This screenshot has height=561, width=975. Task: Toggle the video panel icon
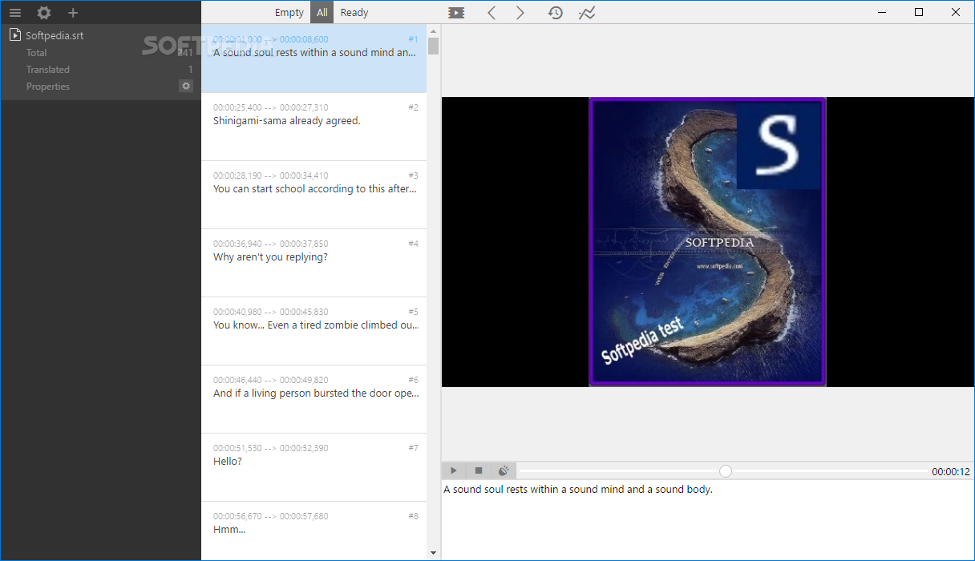[x=456, y=13]
